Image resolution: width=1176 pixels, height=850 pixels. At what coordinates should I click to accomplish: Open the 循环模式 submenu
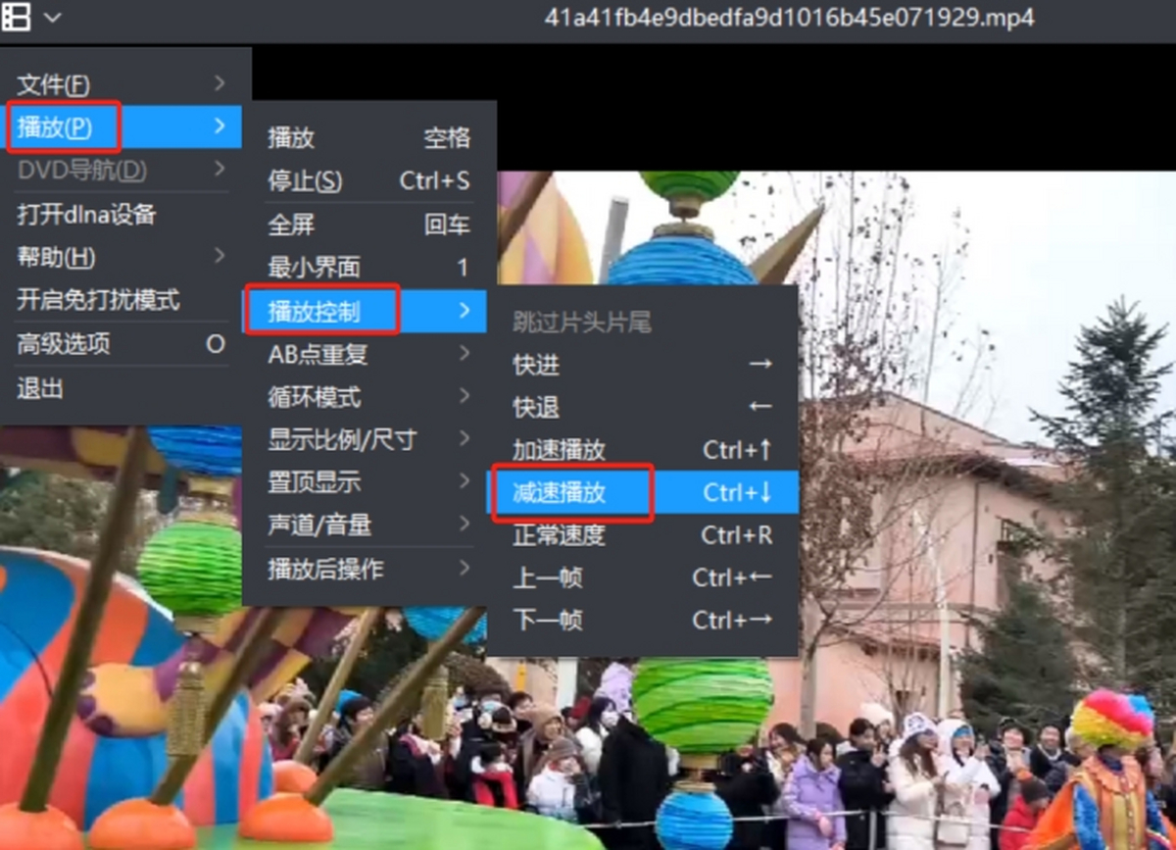(368, 397)
